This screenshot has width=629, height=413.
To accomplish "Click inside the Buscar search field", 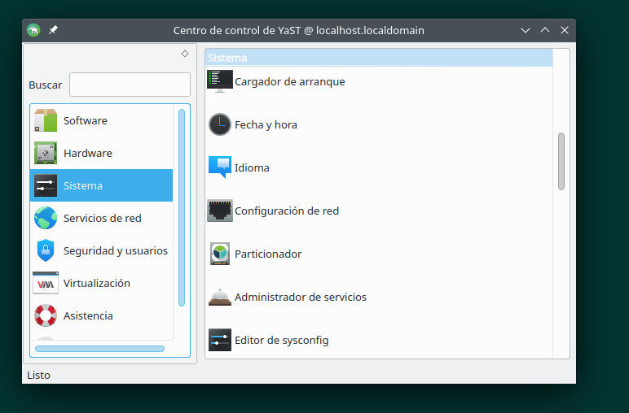I will click(130, 85).
